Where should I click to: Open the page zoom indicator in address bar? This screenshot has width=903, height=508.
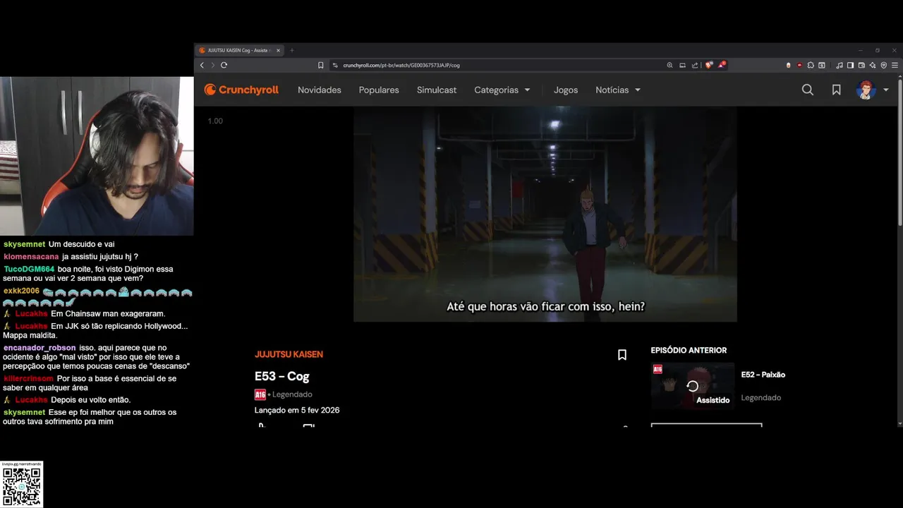(x=669, y=65)
